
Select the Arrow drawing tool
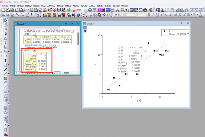click(6, 69)
